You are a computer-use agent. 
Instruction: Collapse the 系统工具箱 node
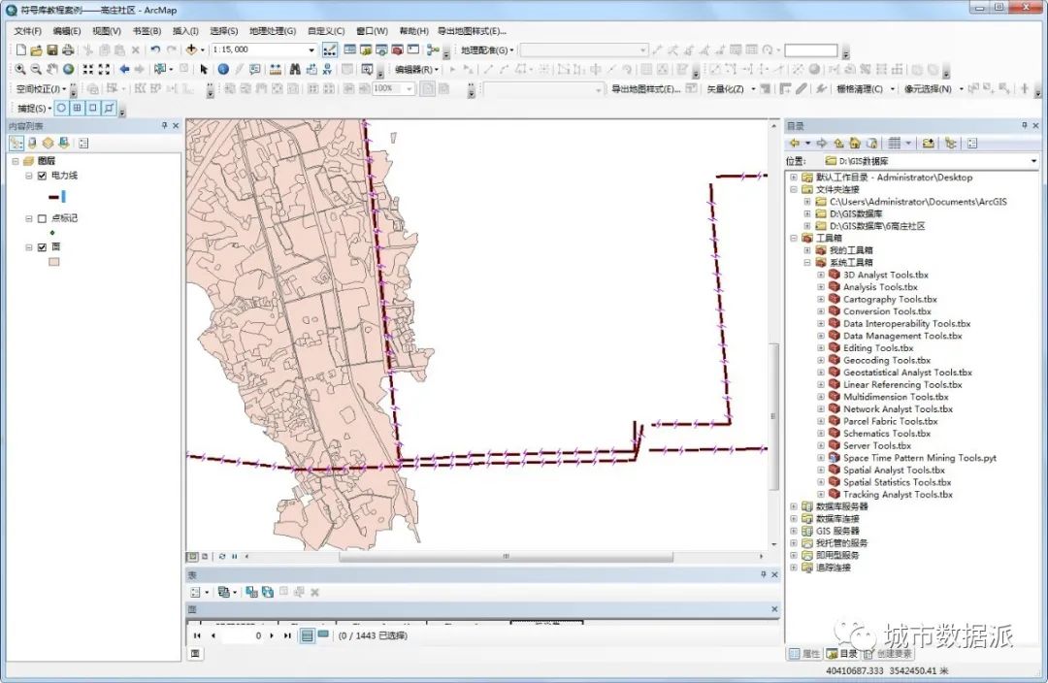click(x=807, y=263)
